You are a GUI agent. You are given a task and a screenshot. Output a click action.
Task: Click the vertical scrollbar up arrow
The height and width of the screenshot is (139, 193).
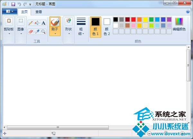188,47
